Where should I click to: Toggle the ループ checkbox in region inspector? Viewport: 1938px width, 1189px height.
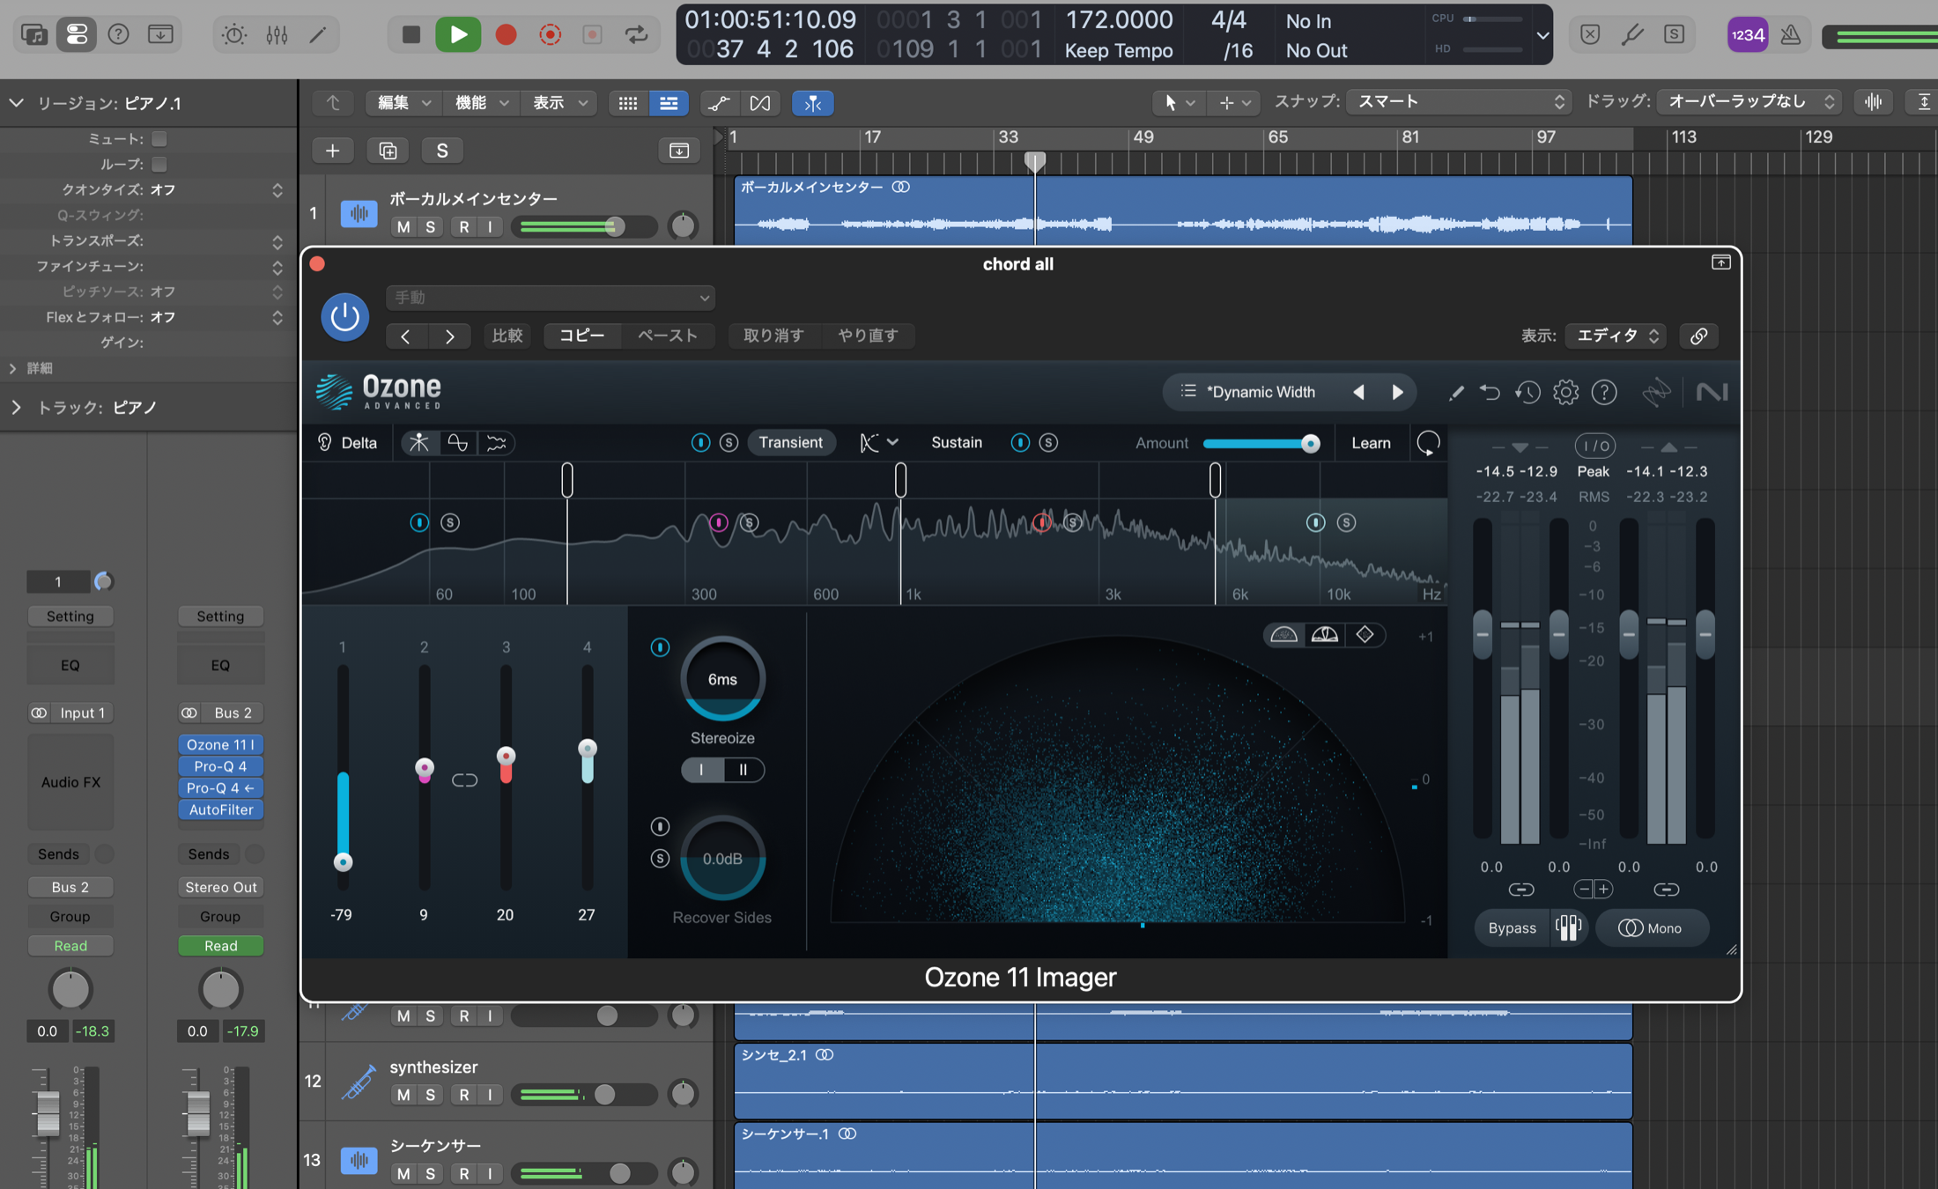click(159, 164)
